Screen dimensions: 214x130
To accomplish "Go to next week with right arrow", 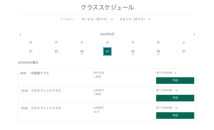I will click(x=194, y=35).
